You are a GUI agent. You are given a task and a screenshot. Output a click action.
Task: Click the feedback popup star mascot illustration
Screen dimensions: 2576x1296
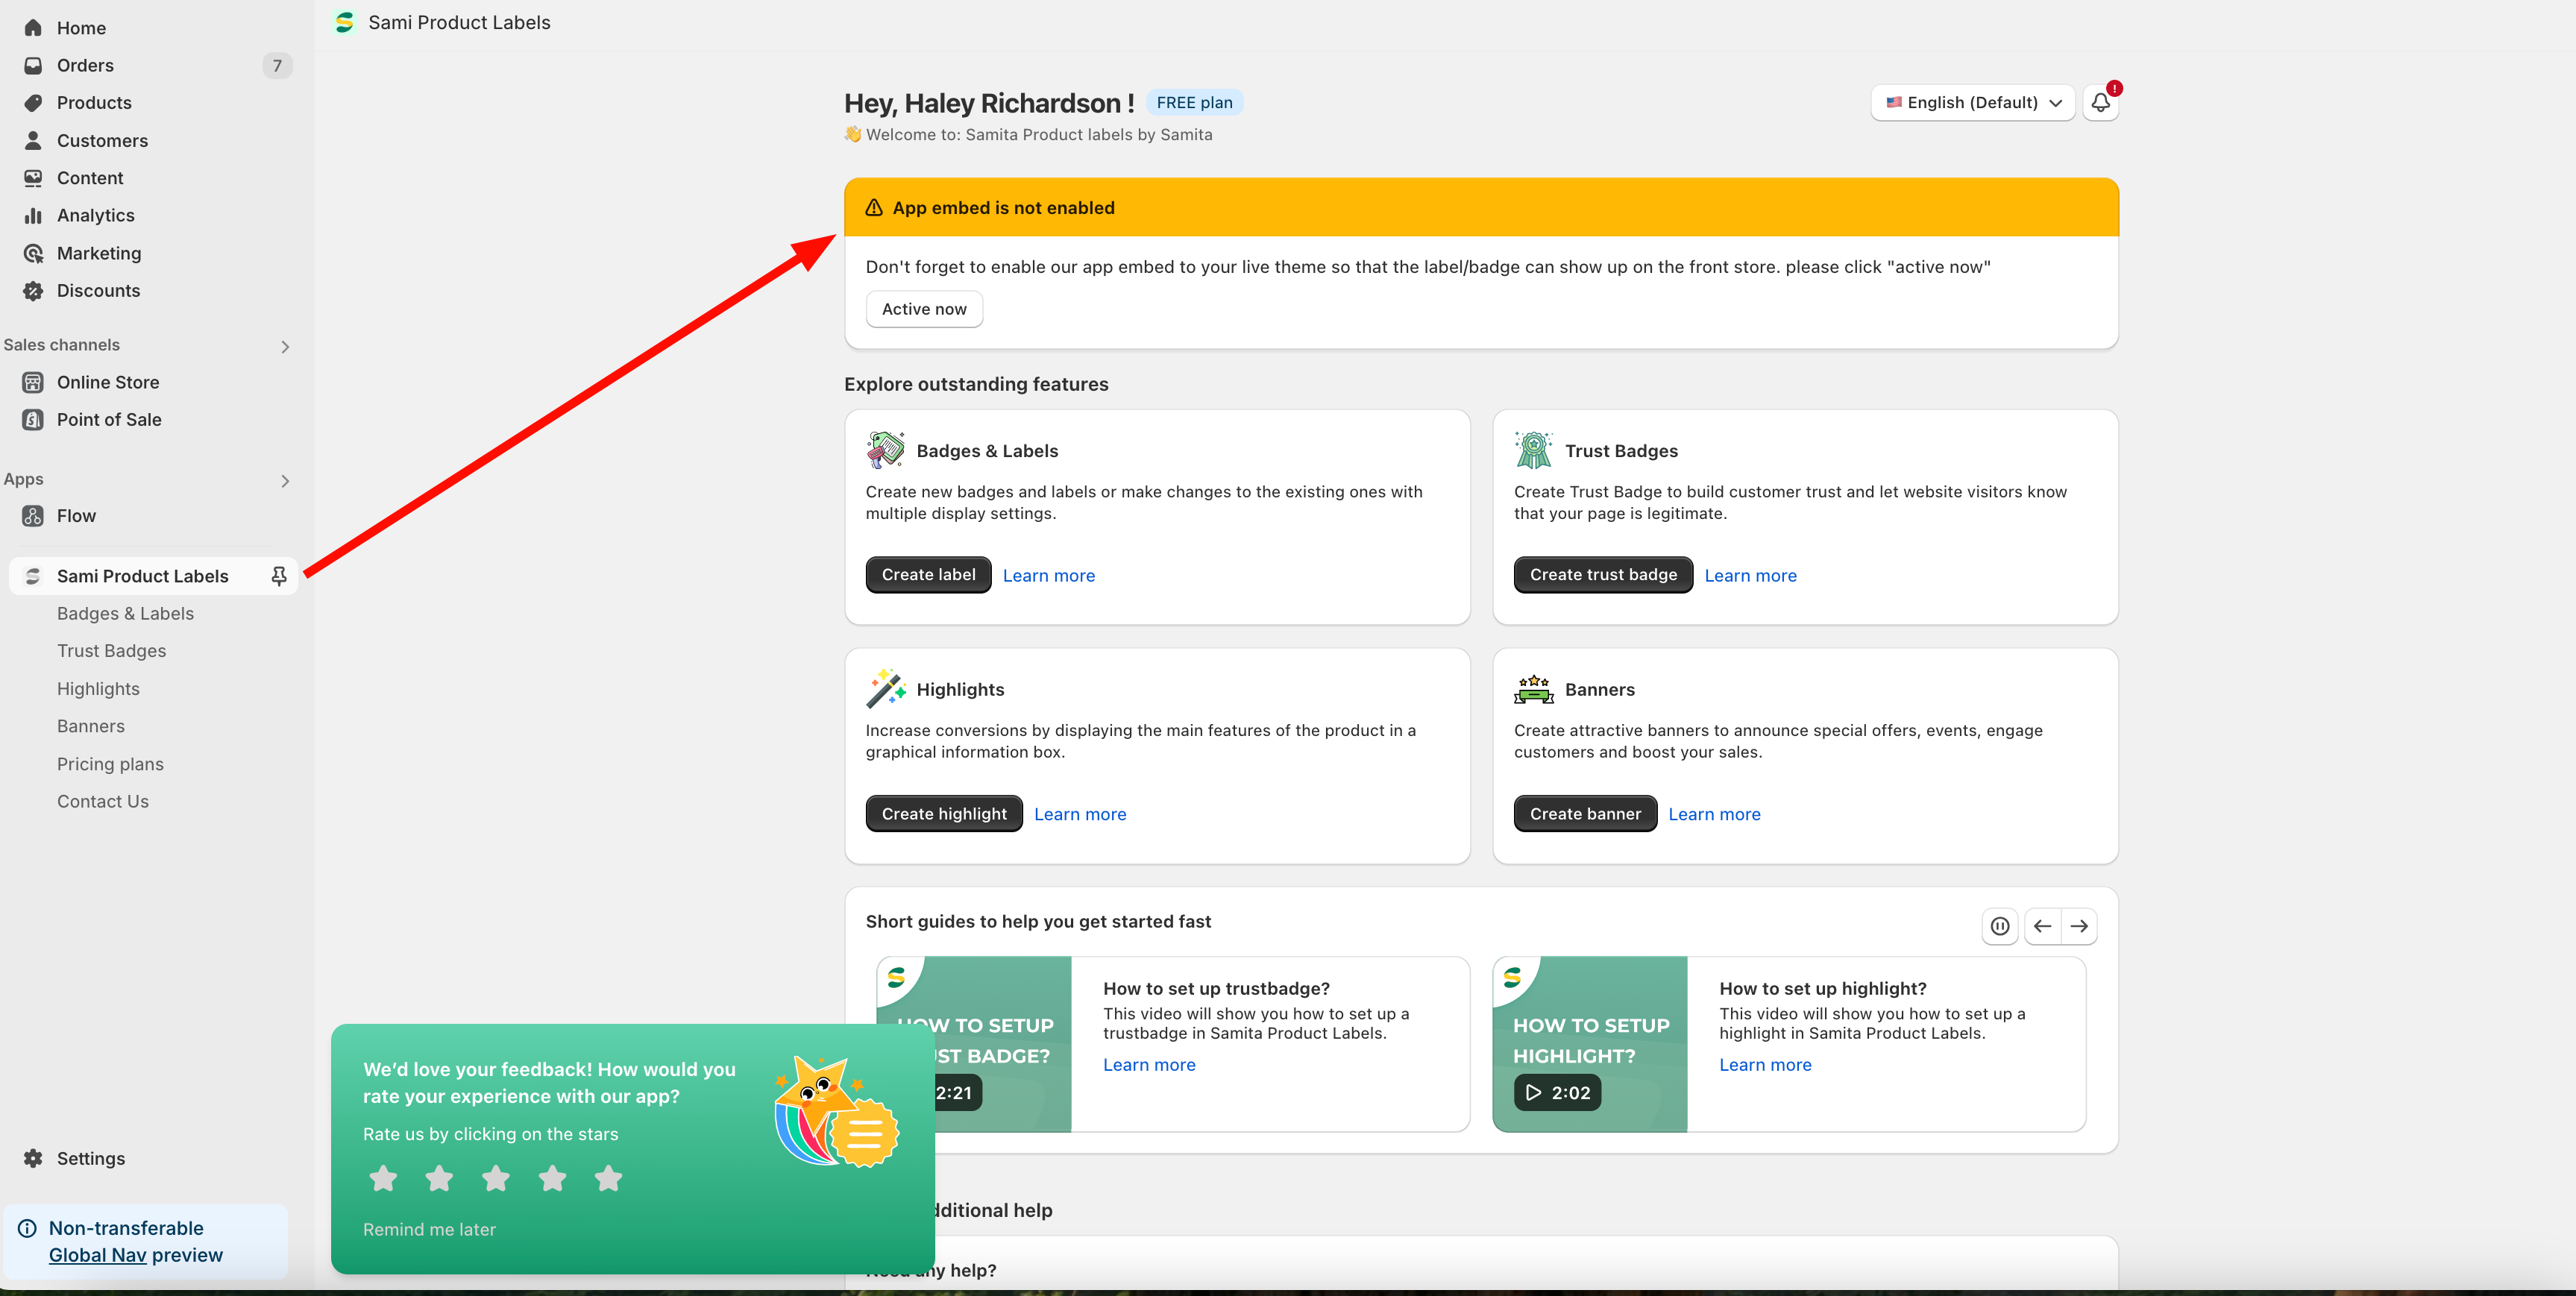tap(836, 1111)
